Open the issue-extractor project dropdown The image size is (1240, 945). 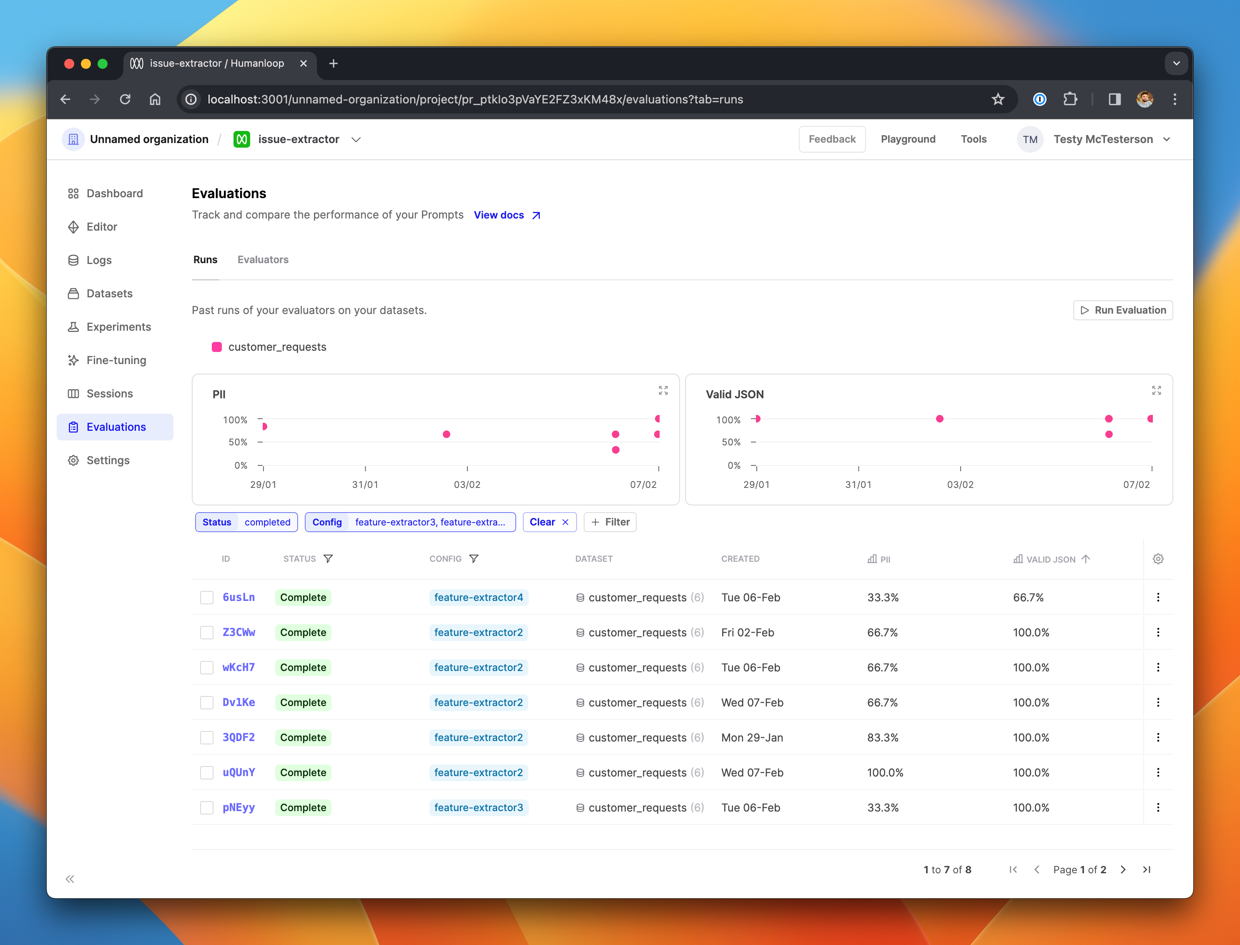point(356,140)
